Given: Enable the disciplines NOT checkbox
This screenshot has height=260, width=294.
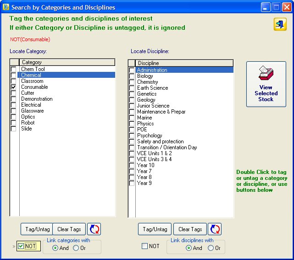Looking at the screenshot, I should tap(145, 246).
